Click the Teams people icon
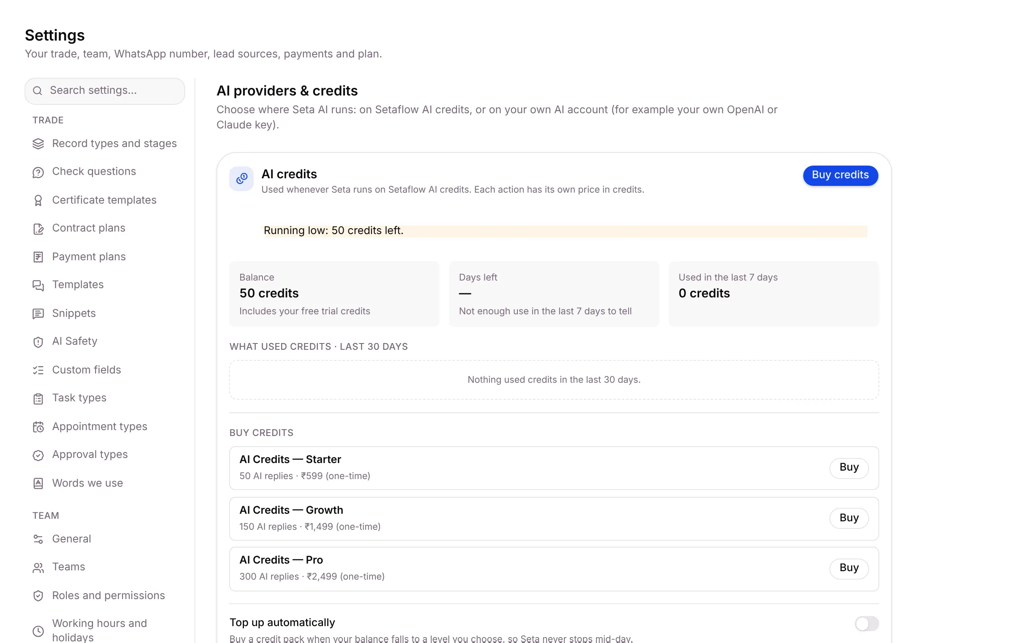 coord(38,568)
